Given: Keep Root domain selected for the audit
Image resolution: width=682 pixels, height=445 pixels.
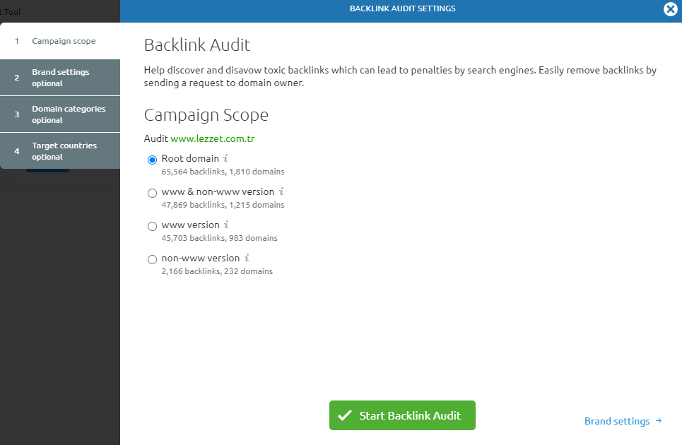Looking at the screenshot, I should coord(152,160).
